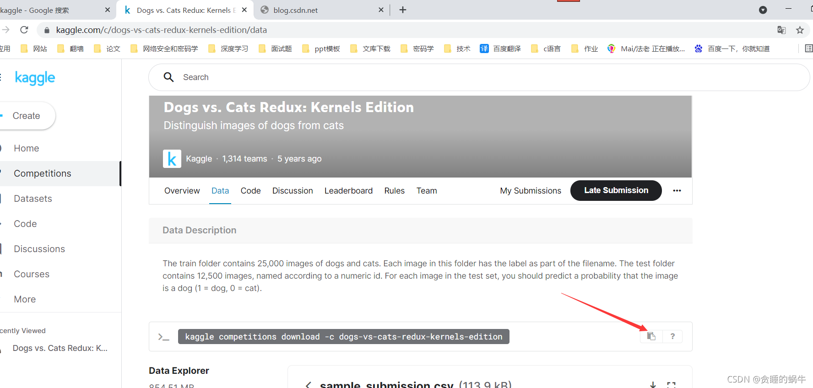Image resolution: width=813 pixels, height=388 pixels.
Task: Select the kaggle competitions download command text
Action: [344, 337]
